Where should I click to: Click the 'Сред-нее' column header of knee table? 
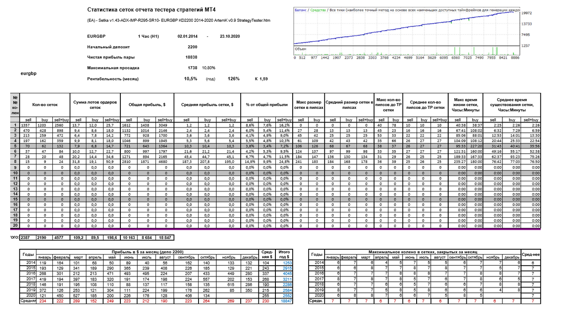pyautogui.click(x=531, y=254)
